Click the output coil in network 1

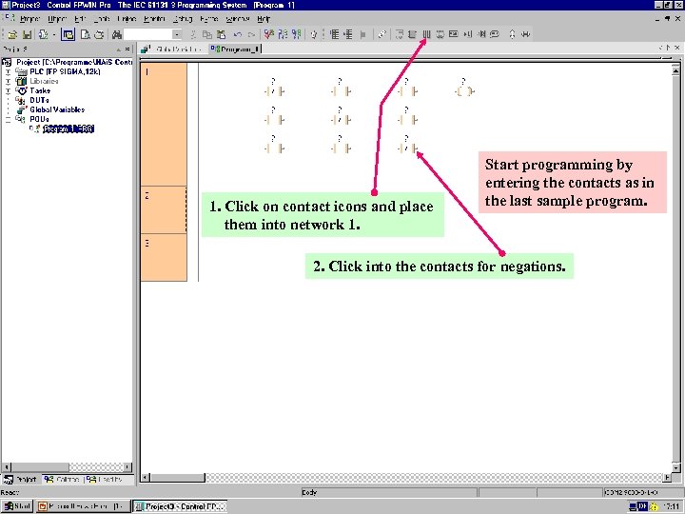[x=464, y=91]
